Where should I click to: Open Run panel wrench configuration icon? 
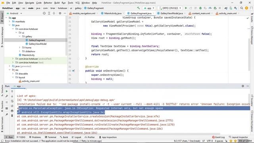click(x=7, y=96)
